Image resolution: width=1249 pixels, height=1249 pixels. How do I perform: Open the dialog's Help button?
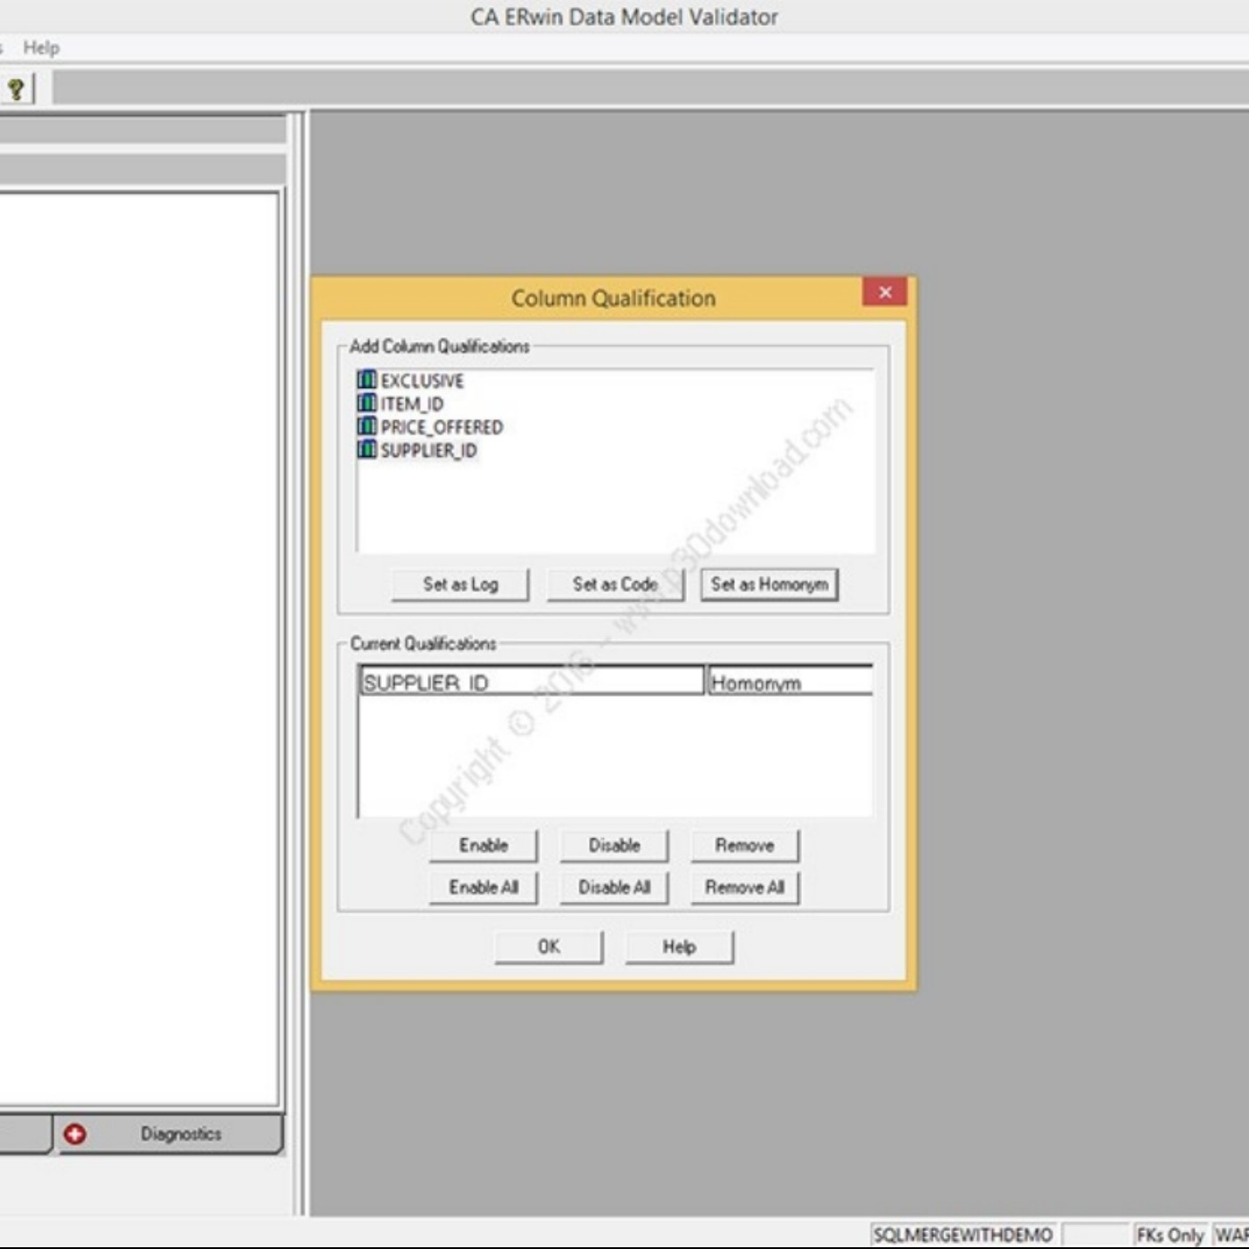(x=679, y=947)
